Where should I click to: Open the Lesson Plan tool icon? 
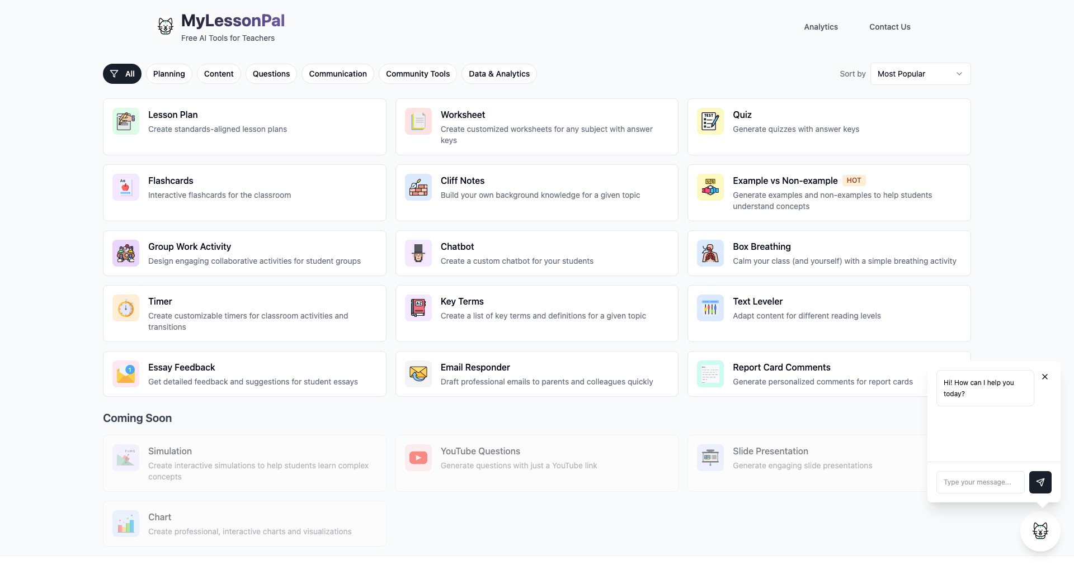[126, 121]
